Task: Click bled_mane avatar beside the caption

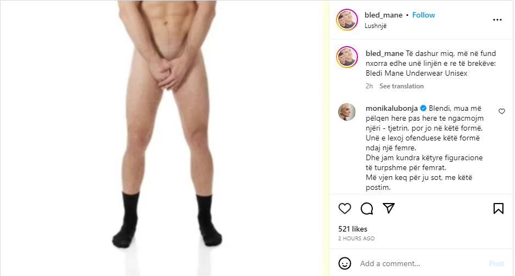Action: click(347, 57)
